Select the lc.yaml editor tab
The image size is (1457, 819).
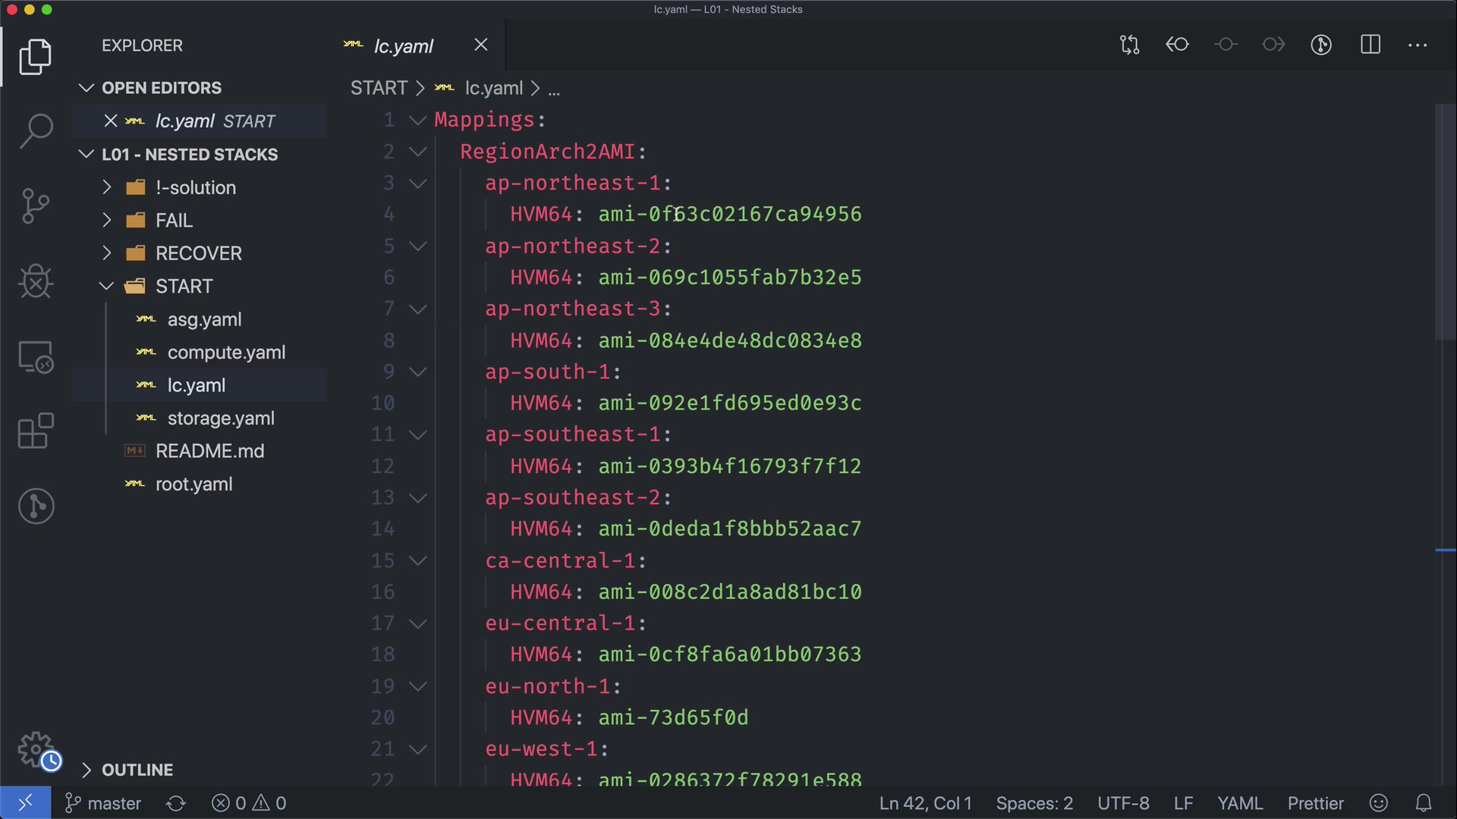pos(403,46)
